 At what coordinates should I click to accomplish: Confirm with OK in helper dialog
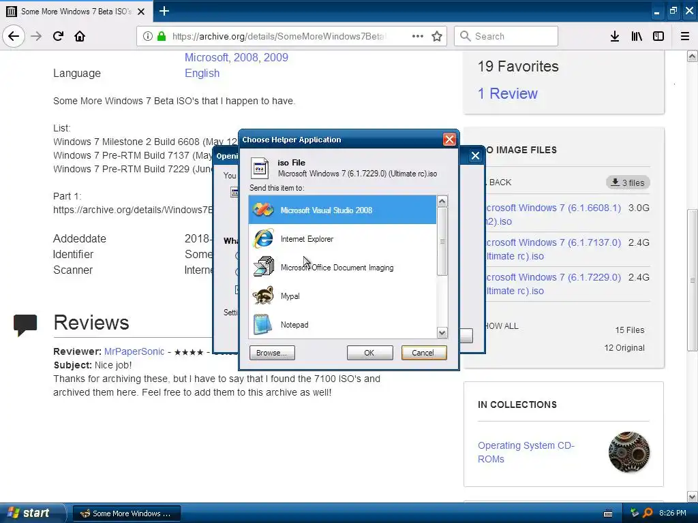[x=369, y=353]
